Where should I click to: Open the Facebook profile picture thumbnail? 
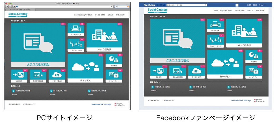click(237, 5)
